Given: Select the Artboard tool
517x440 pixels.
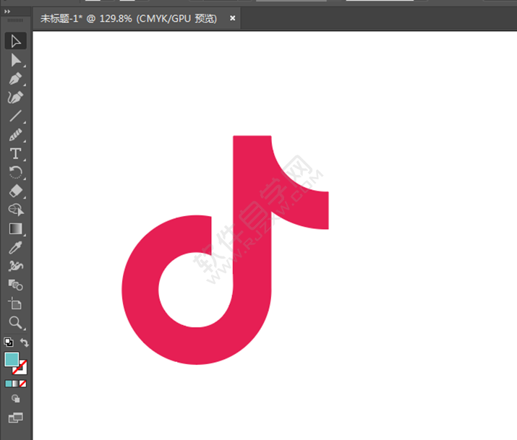Looking at the screenshot, I should pos(15,303).
